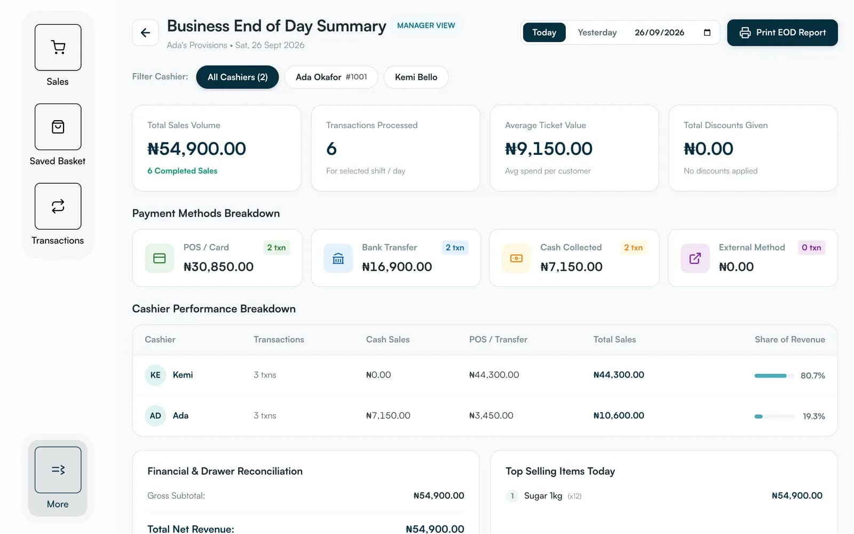The height and width of the screenshot is (534, 854).
Task: Click the External Method link icon
Action: tap(695, 258)
